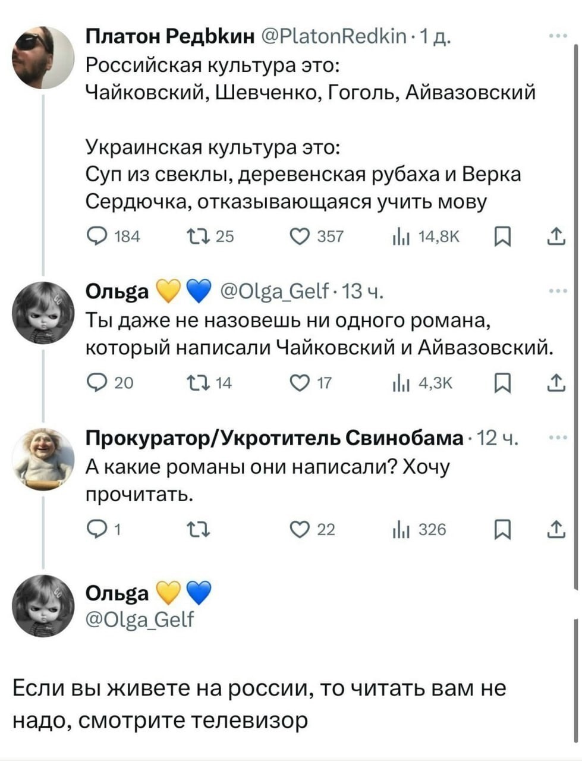Like the tweet with 357 likes

[297, 237]
